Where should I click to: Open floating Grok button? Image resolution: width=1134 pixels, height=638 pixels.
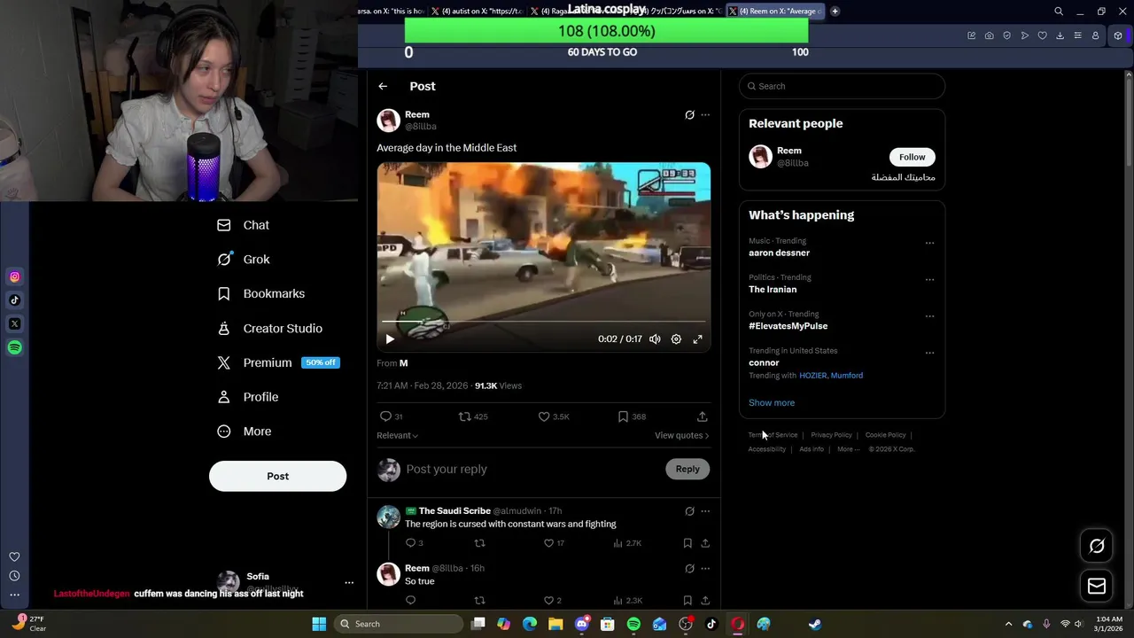point(1097,546)
